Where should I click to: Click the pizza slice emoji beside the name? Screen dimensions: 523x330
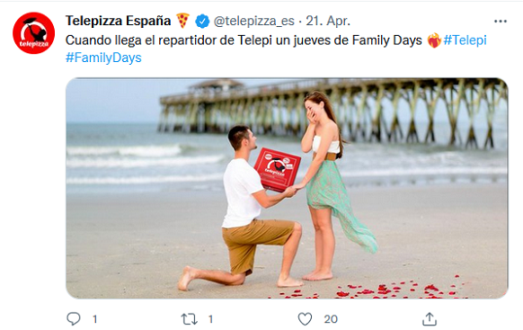click(x=182, y=21)
